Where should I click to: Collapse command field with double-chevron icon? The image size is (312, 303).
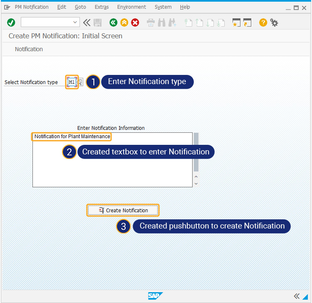pyautogui.click(x=87, y=22)
